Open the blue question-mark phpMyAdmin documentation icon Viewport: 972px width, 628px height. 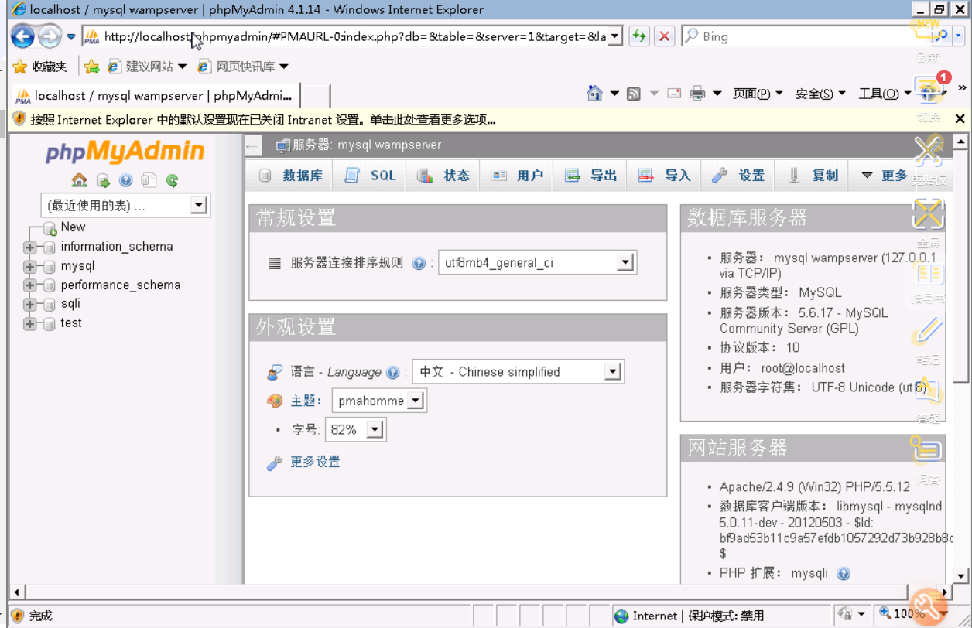(x=125, y=180)
